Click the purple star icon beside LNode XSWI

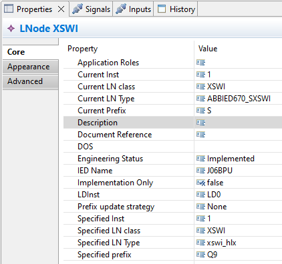click(x=11, y=29)
